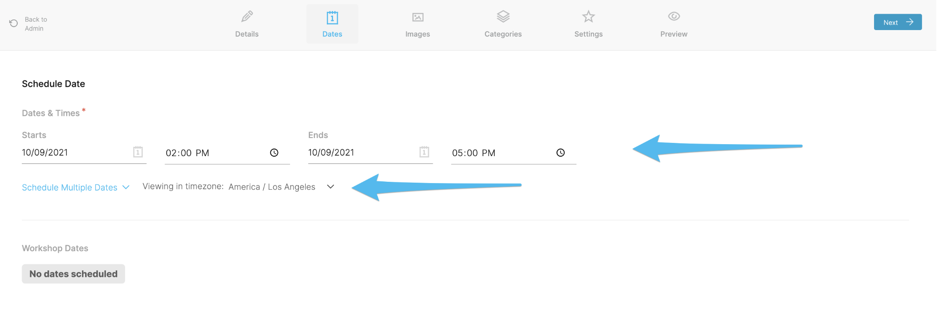Click the Viewing in timezone label
Screen dimensions: 941x314
(x=183, y=187)
